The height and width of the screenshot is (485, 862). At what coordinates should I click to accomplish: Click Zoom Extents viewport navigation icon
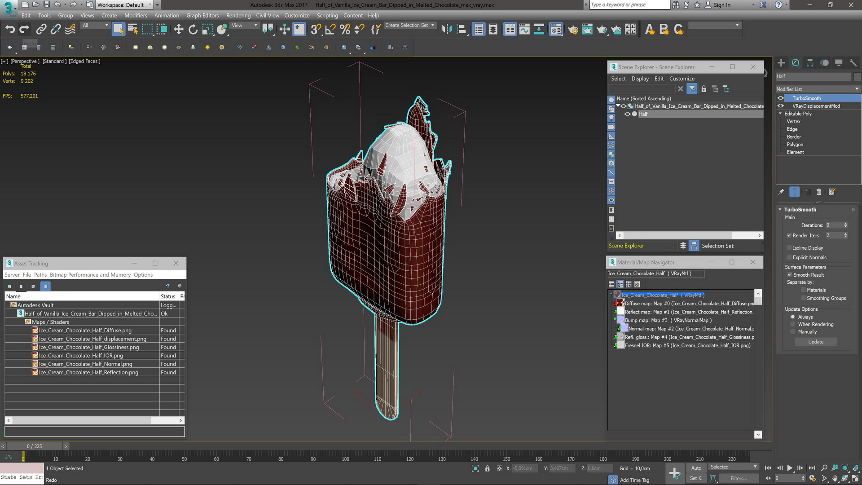click(845, 468)
